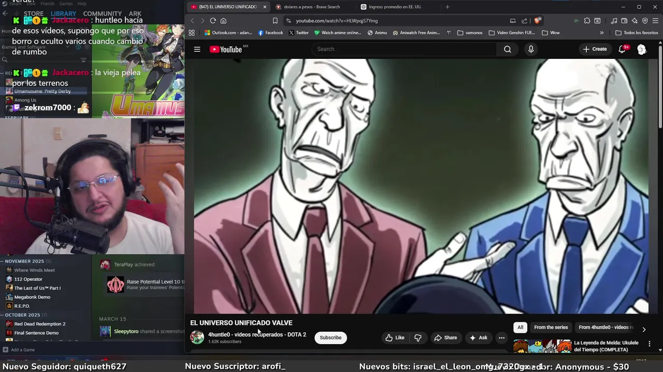Switch to the 'dolares a pesos' tab
The height and width of the screenshot is (372, 663).
pos(312,7)
